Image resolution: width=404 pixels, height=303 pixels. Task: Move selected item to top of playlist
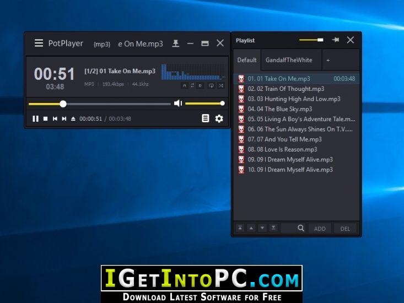(240, 228)
